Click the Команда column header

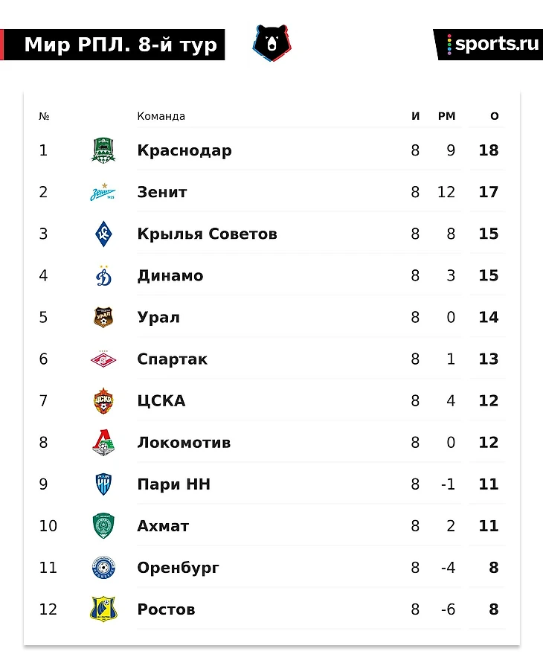pos(161,116)
